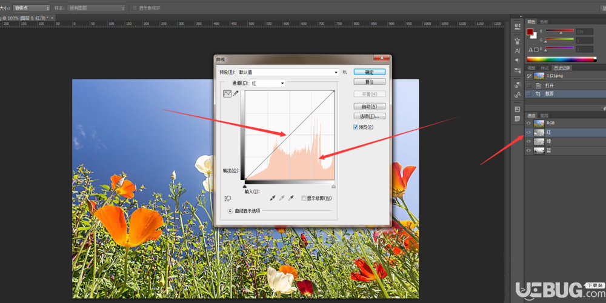Switch to the 调整 adjustments tab
Viewport: 606px width, 303px height.
532,68
